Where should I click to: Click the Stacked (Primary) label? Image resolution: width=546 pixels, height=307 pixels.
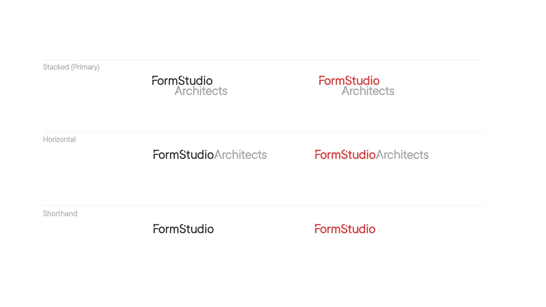pyautogui.click(x=71, y=67)
